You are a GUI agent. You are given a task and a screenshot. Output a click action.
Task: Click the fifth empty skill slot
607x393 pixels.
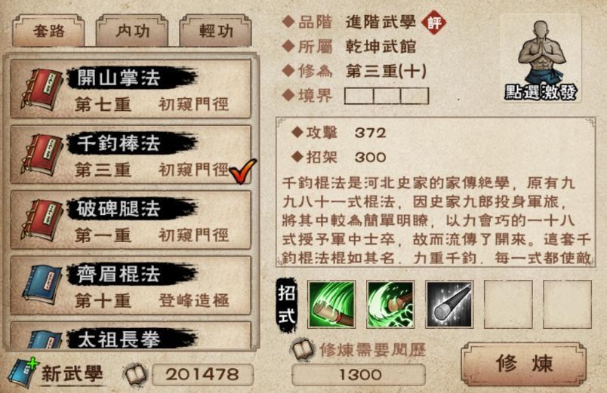(567, 305)
